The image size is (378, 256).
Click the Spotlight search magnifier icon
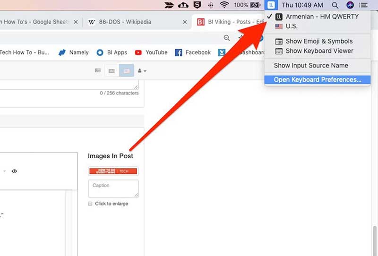[x=335, y=5]
